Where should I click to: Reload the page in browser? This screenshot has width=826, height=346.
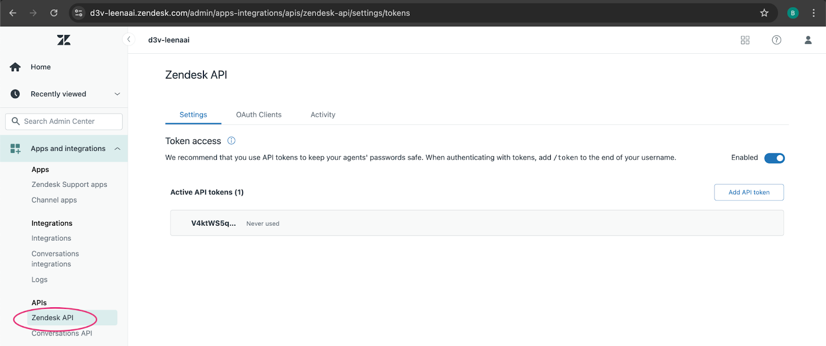tap(54, 13)
